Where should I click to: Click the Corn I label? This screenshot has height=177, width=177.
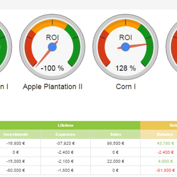(x=126, y=87)
